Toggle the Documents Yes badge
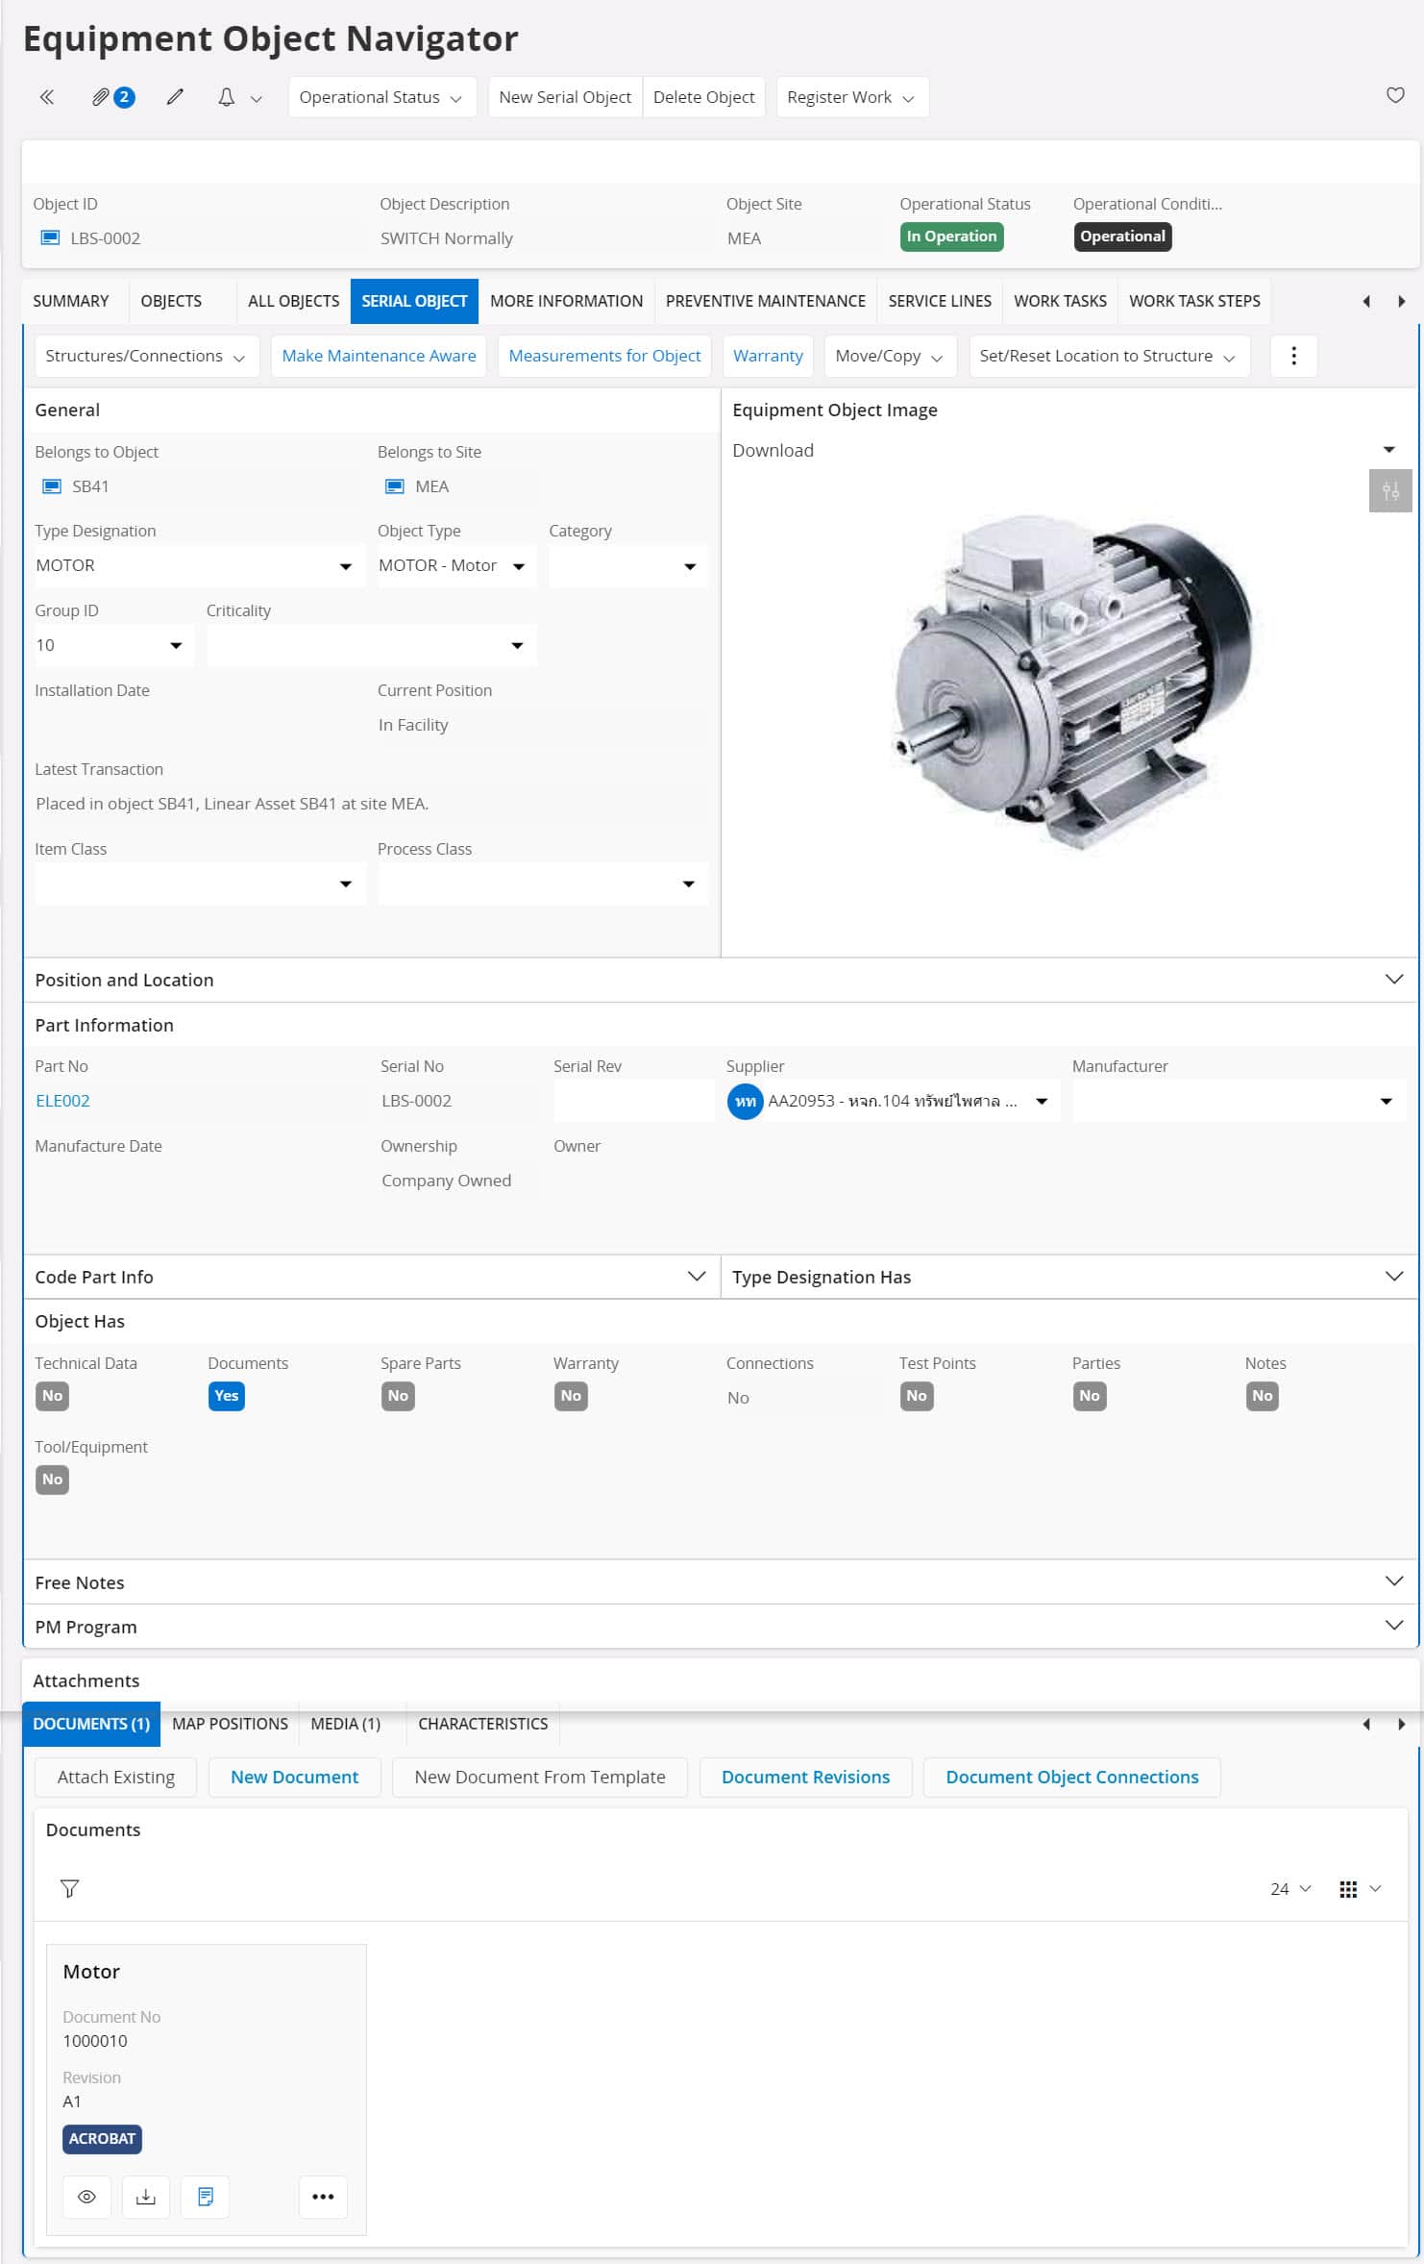 [x=226, y=1396]
